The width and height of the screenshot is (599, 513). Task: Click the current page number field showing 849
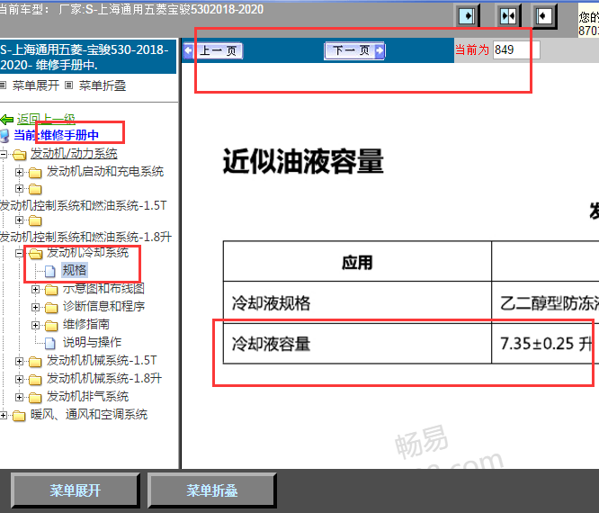(516, 50)
